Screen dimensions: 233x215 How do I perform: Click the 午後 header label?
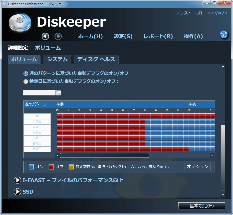click(x=192, y=104)
